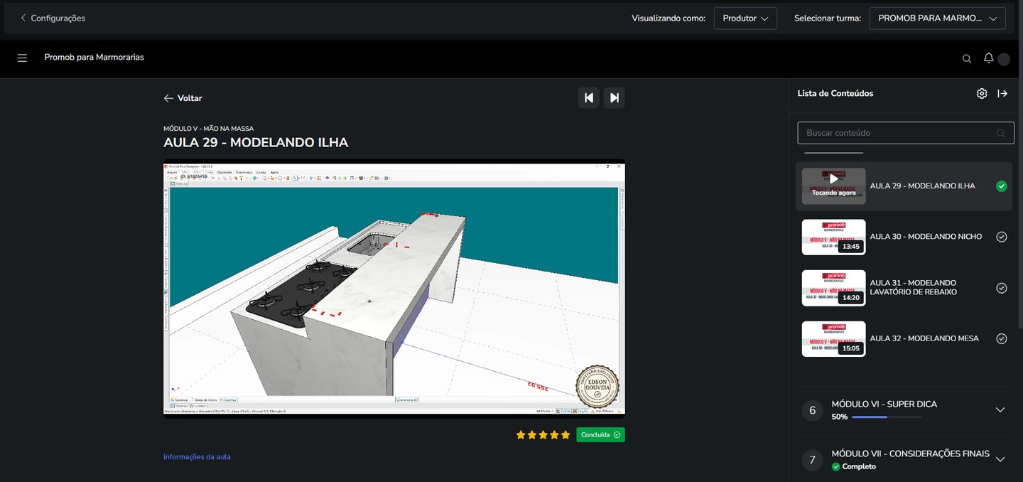This screenshot has width=1023, height=482.
Task: Expand Módulo VI - Super Dica
Action: [1000, 410]
